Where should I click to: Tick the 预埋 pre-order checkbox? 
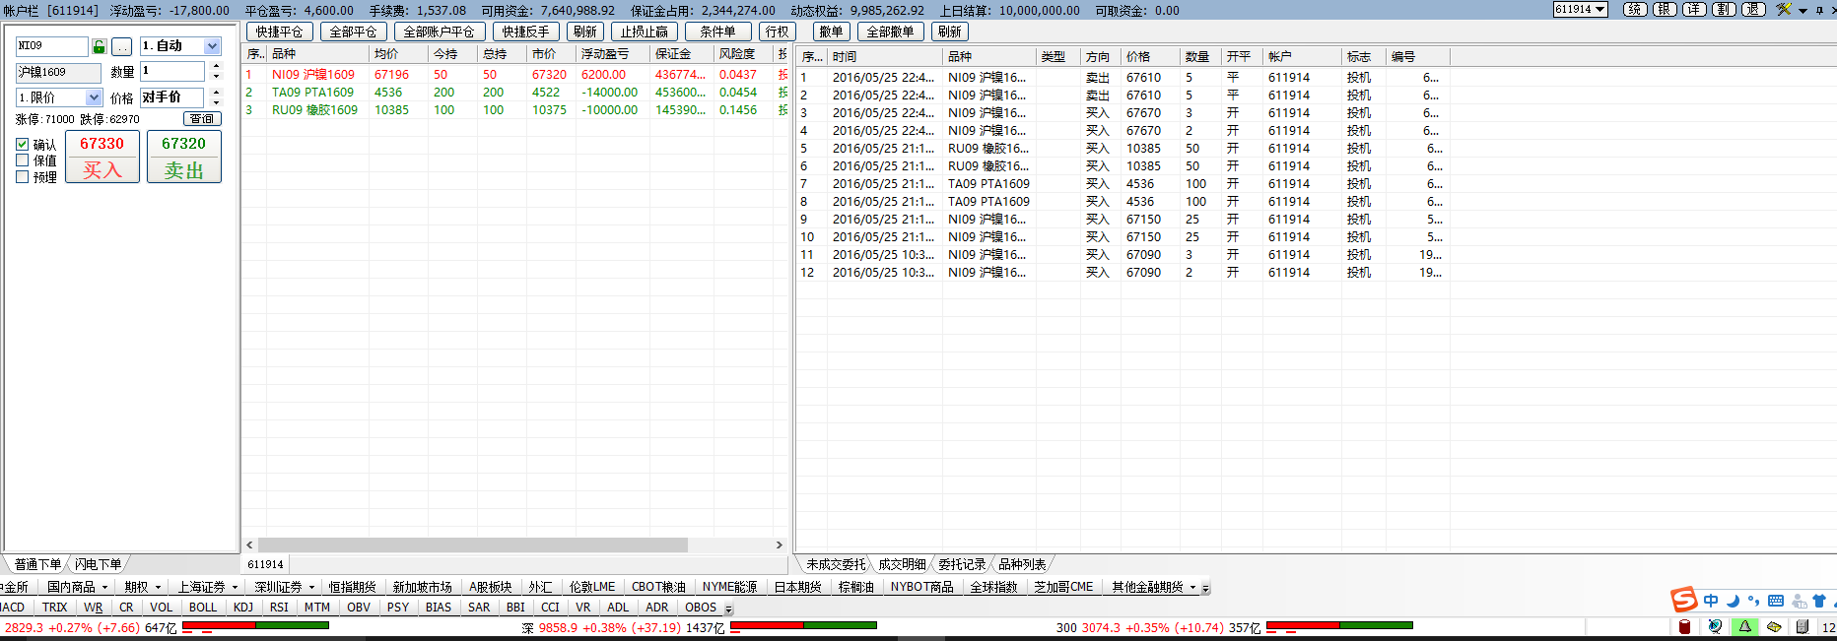(23, 177)
